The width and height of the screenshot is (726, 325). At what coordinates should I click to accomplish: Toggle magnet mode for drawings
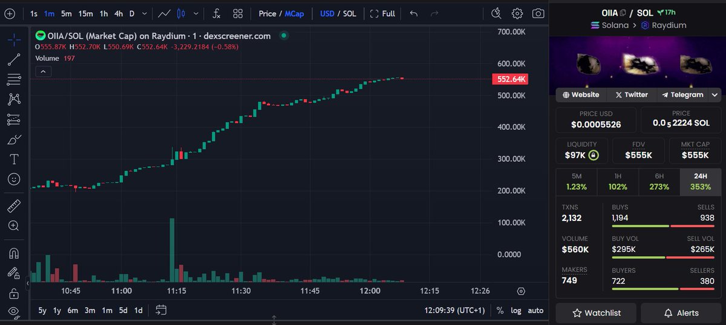[x=14, y=253]
